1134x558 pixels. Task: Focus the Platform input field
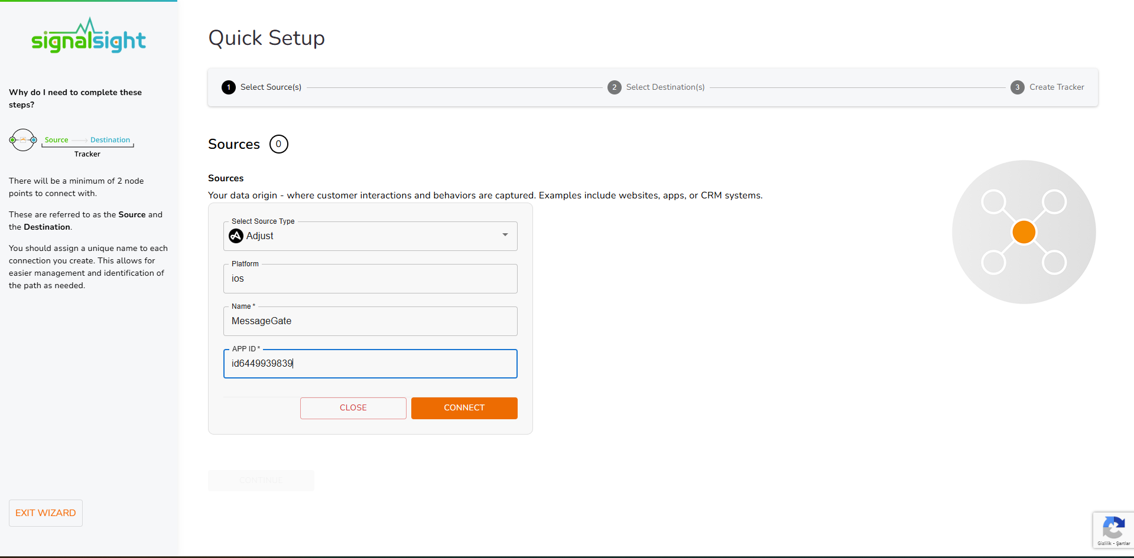pyautogui.click(x=371, y=279)
